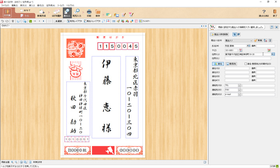Click the 保存 save folder icon
Viewport: 280px width, 168px height.
pyautogui.click(x=98, y=13)
